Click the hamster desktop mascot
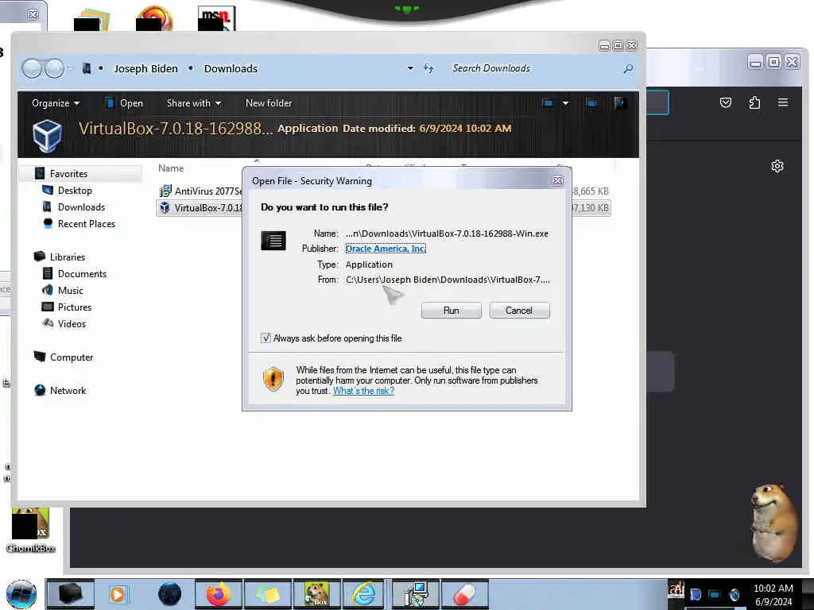814x610 pixels. point(773,523)
